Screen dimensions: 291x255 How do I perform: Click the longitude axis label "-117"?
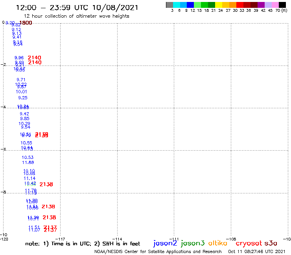[x=60, y=239]
